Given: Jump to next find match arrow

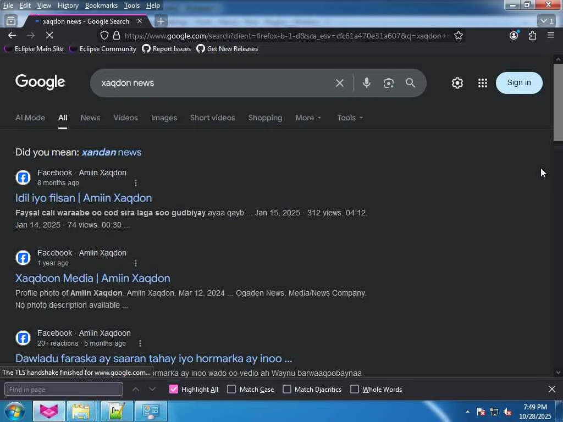Looking at the screenshot, I should 152,390.
